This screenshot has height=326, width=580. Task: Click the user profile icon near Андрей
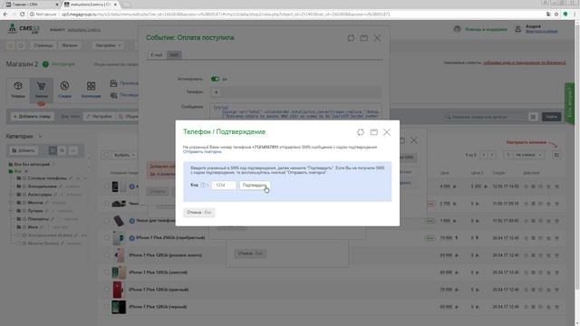518,29
